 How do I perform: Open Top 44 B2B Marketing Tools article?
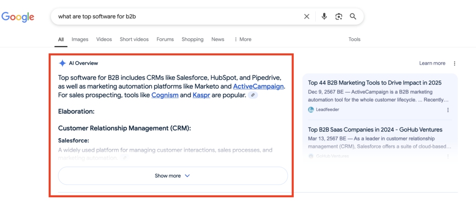pos(375,83)
